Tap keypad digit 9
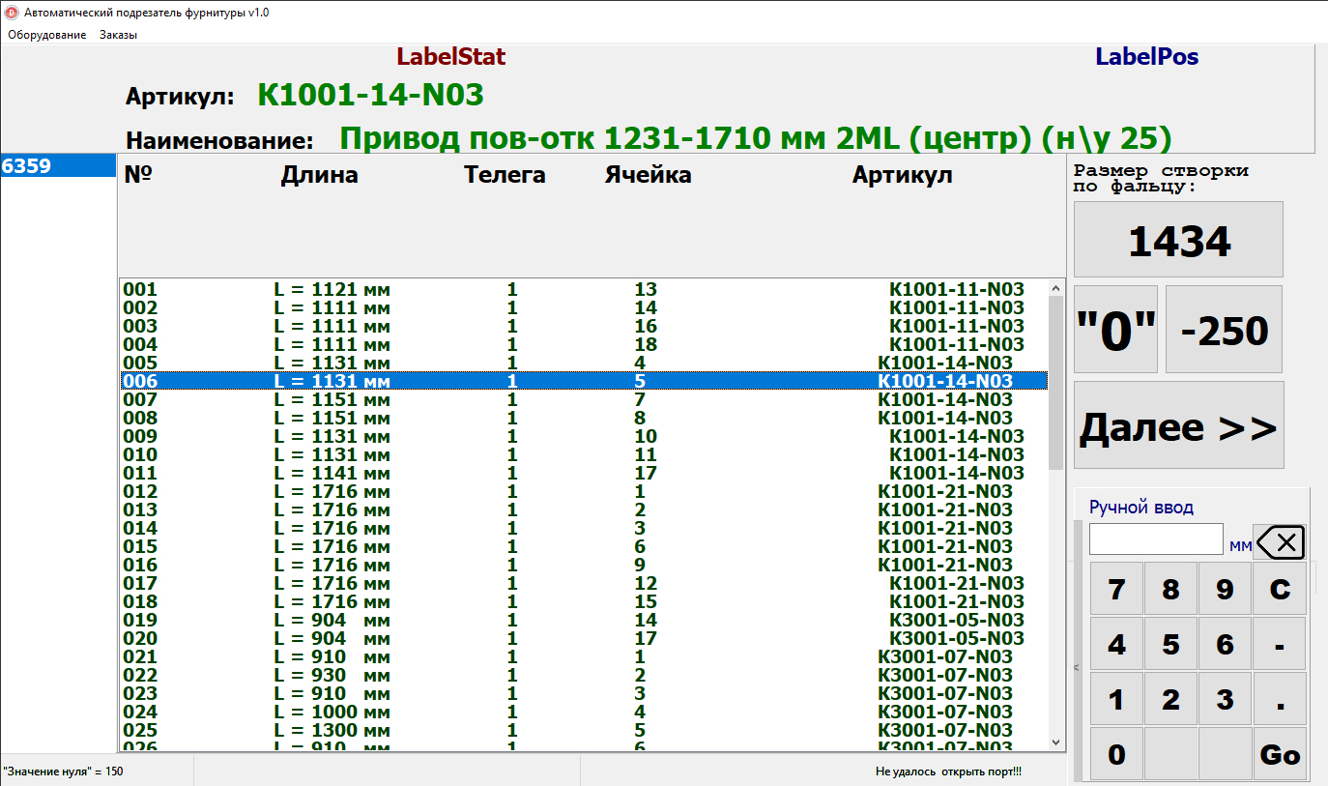The width and height of the screenshot is (1328, 786). [x=1225, y=589]
